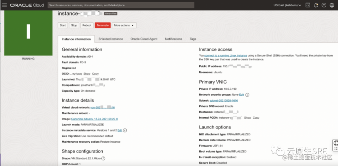Select the Instance information tab
This screenshot has height=166, width=338.
(x=76, y=39)
